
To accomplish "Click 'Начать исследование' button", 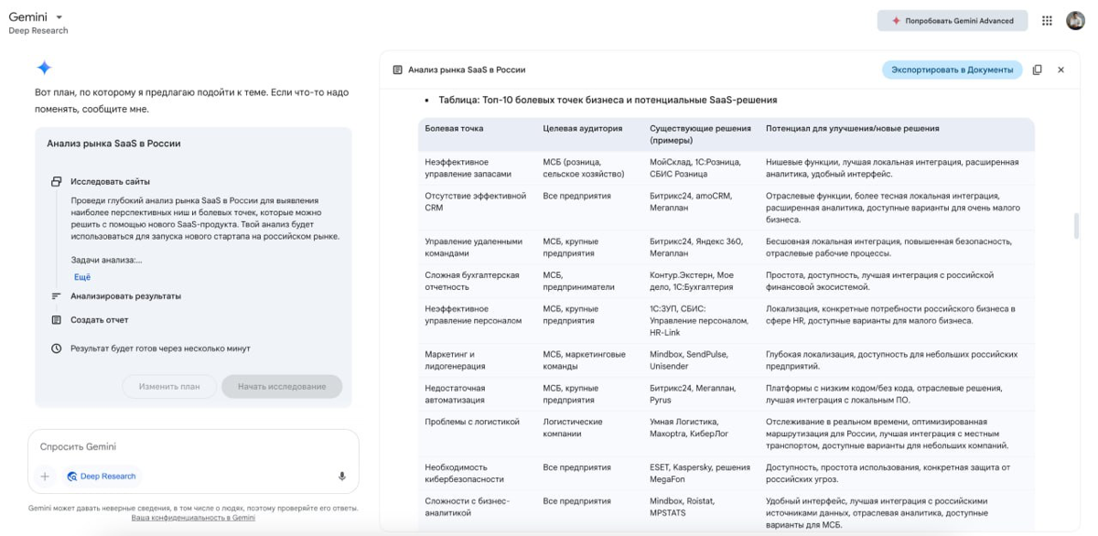I will tap(282, 386).
